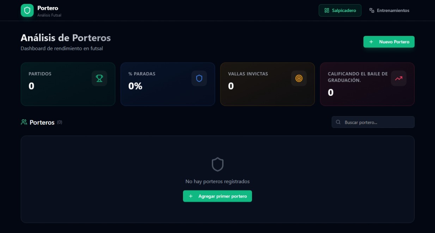This screenshot has width=435, height=233.
Task: Click the red trending-up arrow icon
Action: pyautogui.click(x=399, y=78)
